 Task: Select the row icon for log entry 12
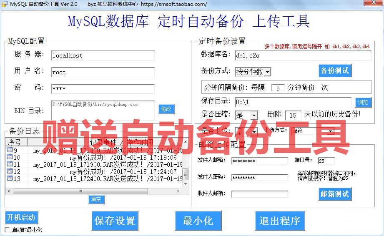10,171
